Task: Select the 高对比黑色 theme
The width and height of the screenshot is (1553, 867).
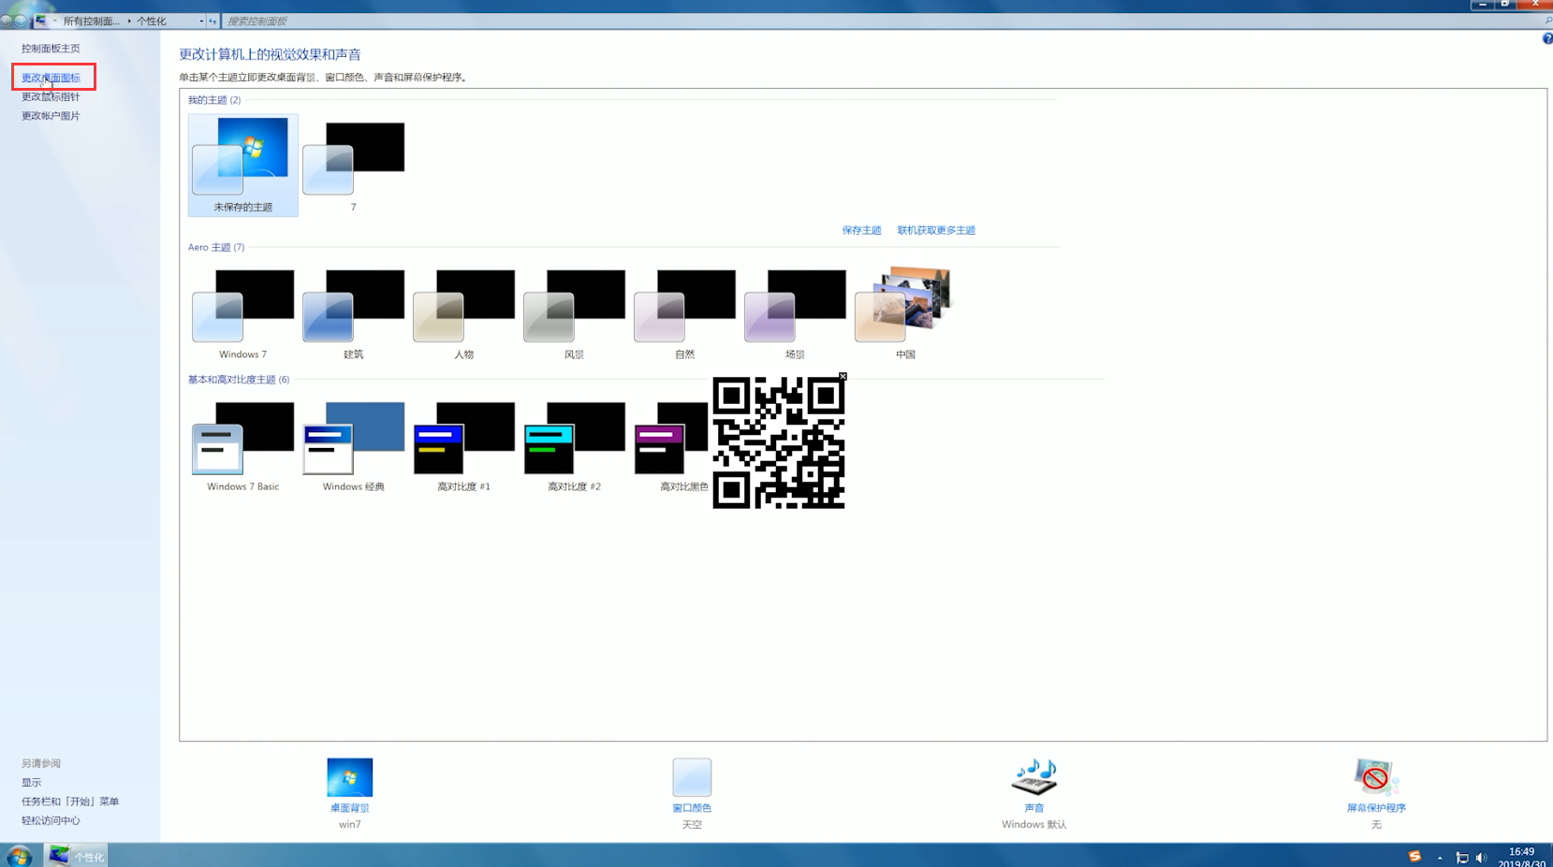Action: tap(672, 446)
